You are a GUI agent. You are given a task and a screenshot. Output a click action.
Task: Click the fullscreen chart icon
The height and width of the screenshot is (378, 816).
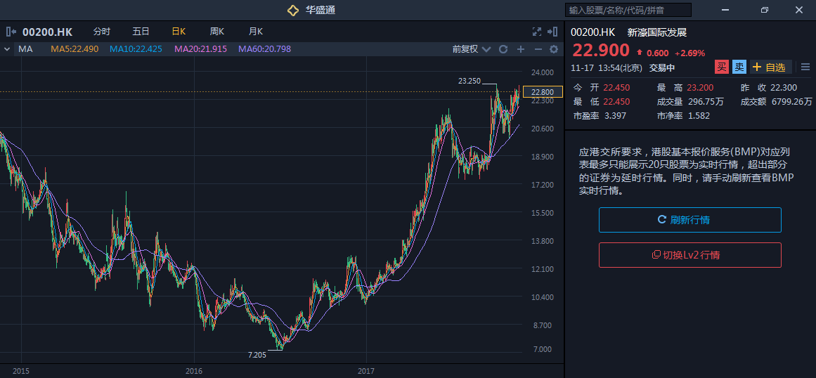tap(537, 32)
